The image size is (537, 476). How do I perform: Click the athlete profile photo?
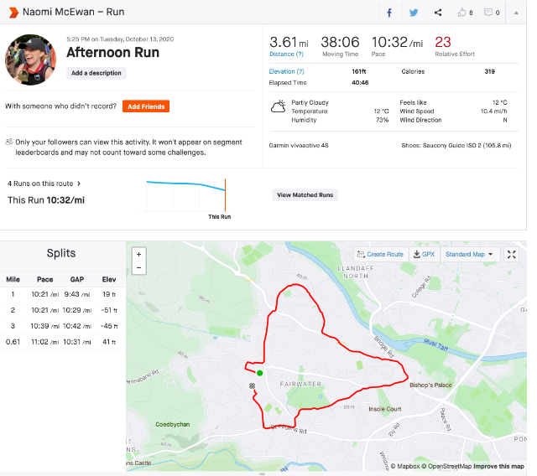[30, 59]
